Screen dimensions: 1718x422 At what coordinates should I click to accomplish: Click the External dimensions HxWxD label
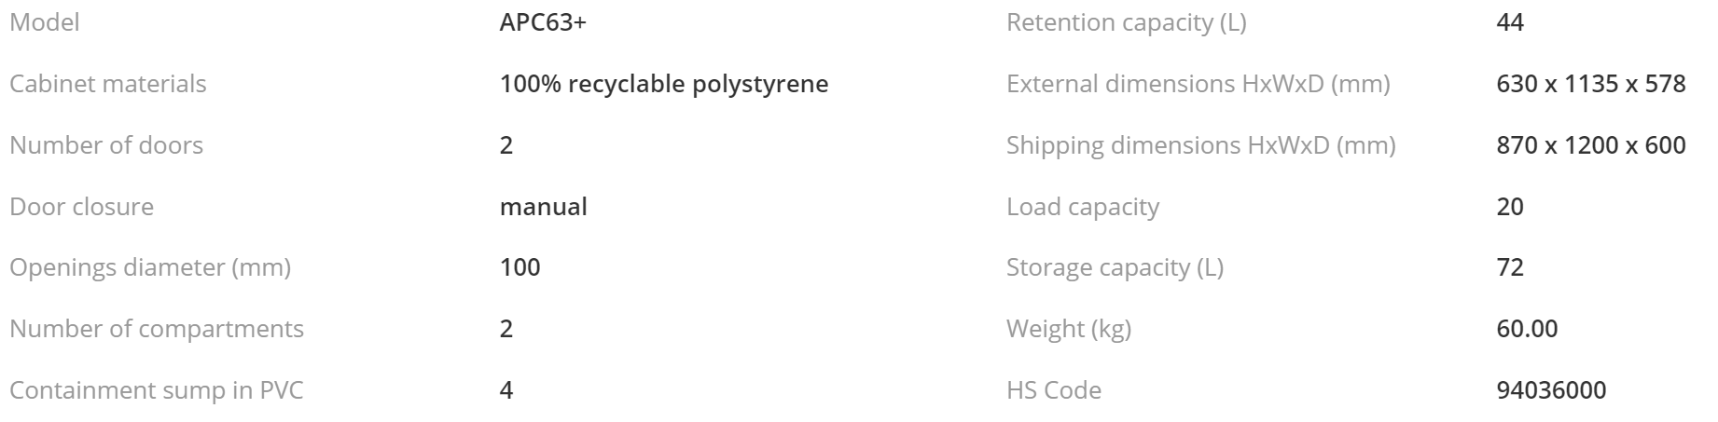[x=1198, y=84]
